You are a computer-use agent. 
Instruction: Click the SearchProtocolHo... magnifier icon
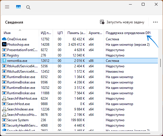pyautogui.click(x=4, y=114)
